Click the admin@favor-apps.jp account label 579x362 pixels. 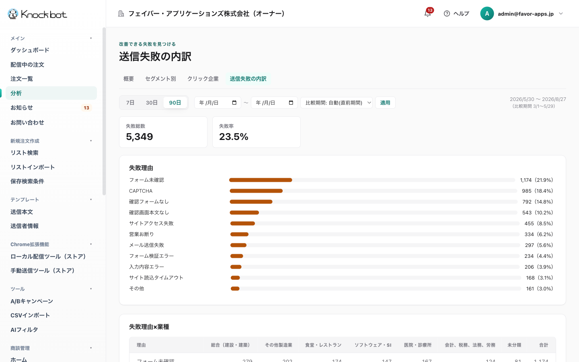tap(526, 14)
